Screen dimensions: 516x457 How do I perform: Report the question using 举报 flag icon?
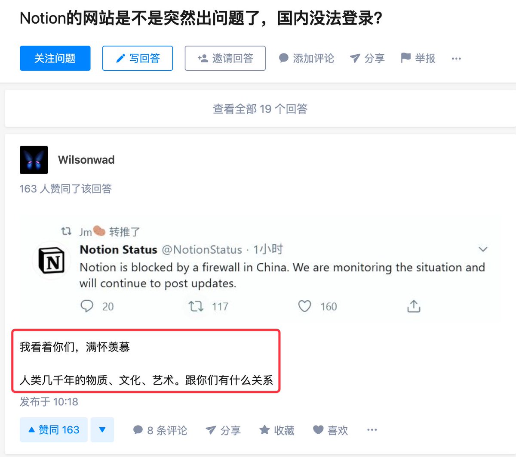tap(405, 58)
